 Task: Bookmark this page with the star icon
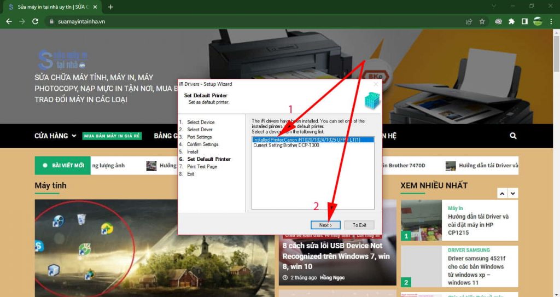pyautogui.click(x=482, y=21)
